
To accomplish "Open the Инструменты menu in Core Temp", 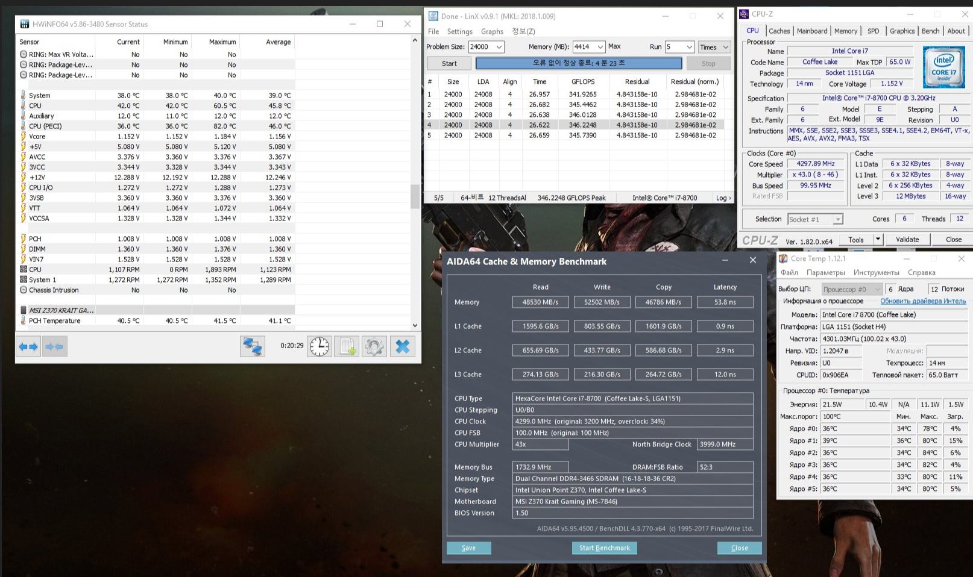I will pos(876,272).
